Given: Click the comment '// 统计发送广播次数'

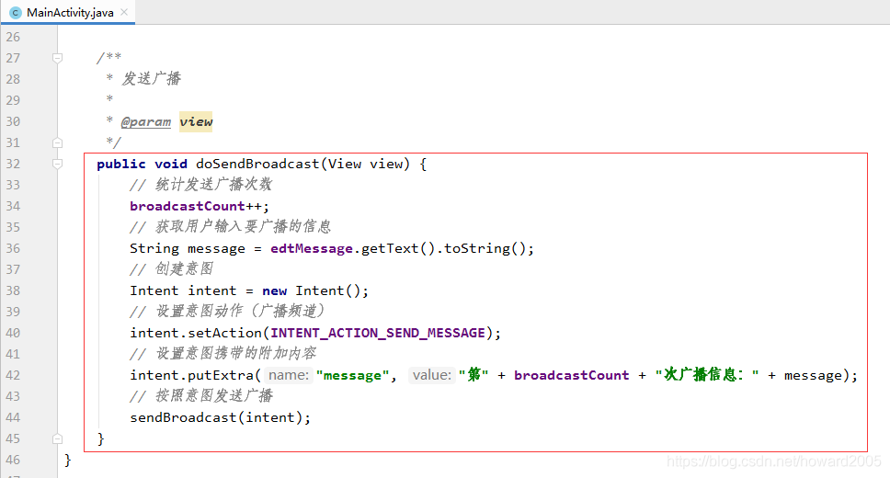Looking at the screenshot, I should (x=201, y=185).
